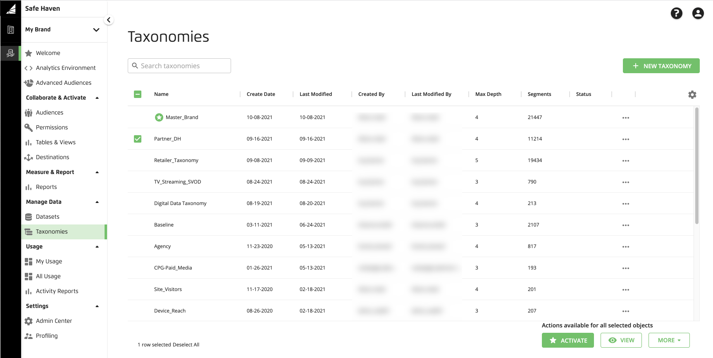
Task: Click the ACTIVATE button
Action: [x=568, y=340]
